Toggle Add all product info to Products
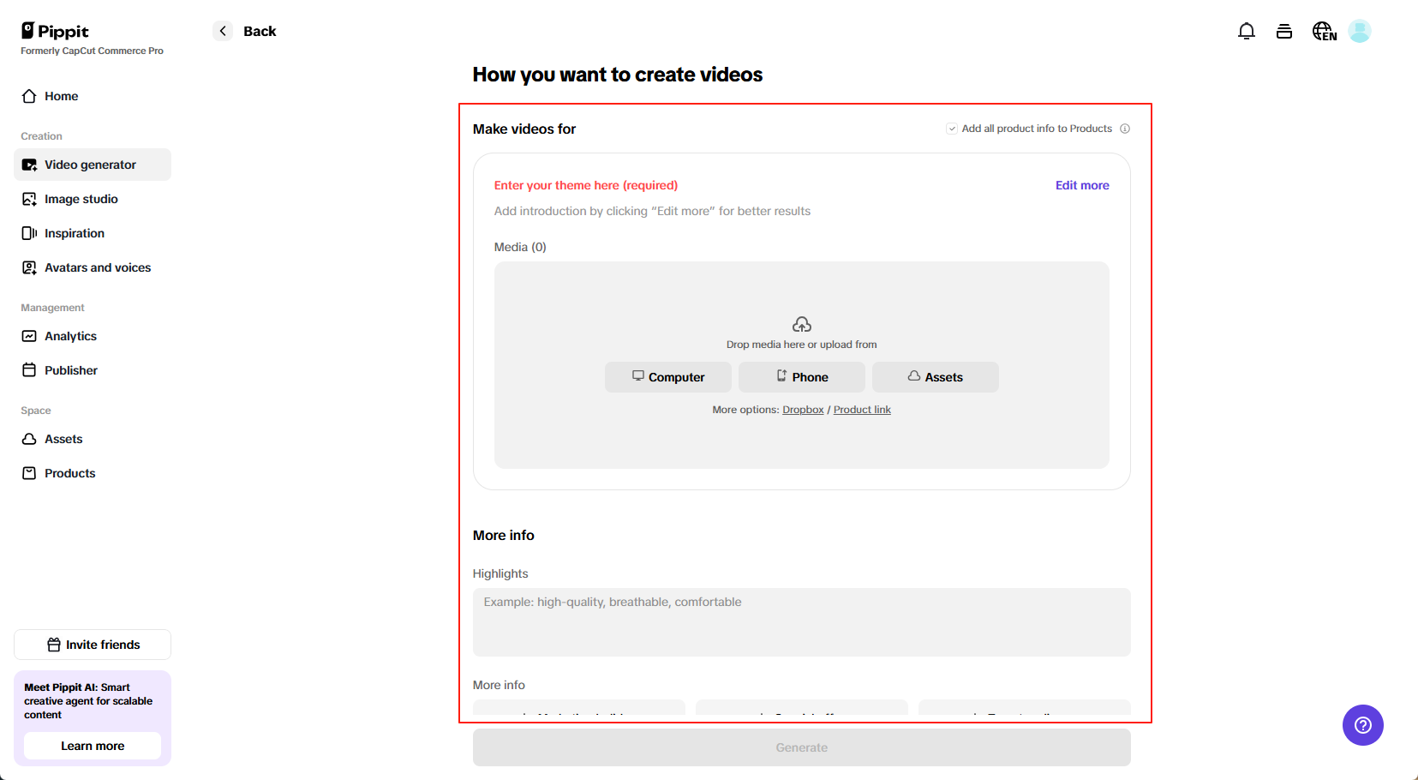Image resolution: width=1418 pixels, height=780 pixels. [952, 128]
